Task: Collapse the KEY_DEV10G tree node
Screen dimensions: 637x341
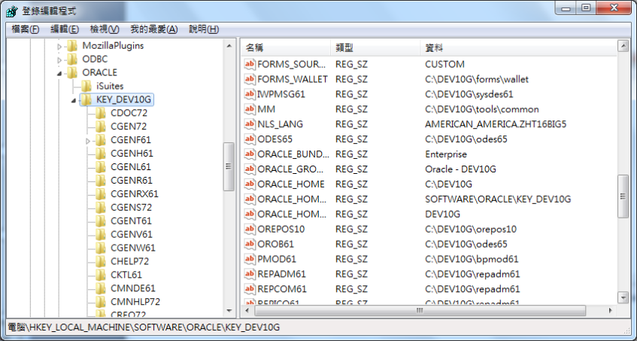Action: click(x=73, y=100)
